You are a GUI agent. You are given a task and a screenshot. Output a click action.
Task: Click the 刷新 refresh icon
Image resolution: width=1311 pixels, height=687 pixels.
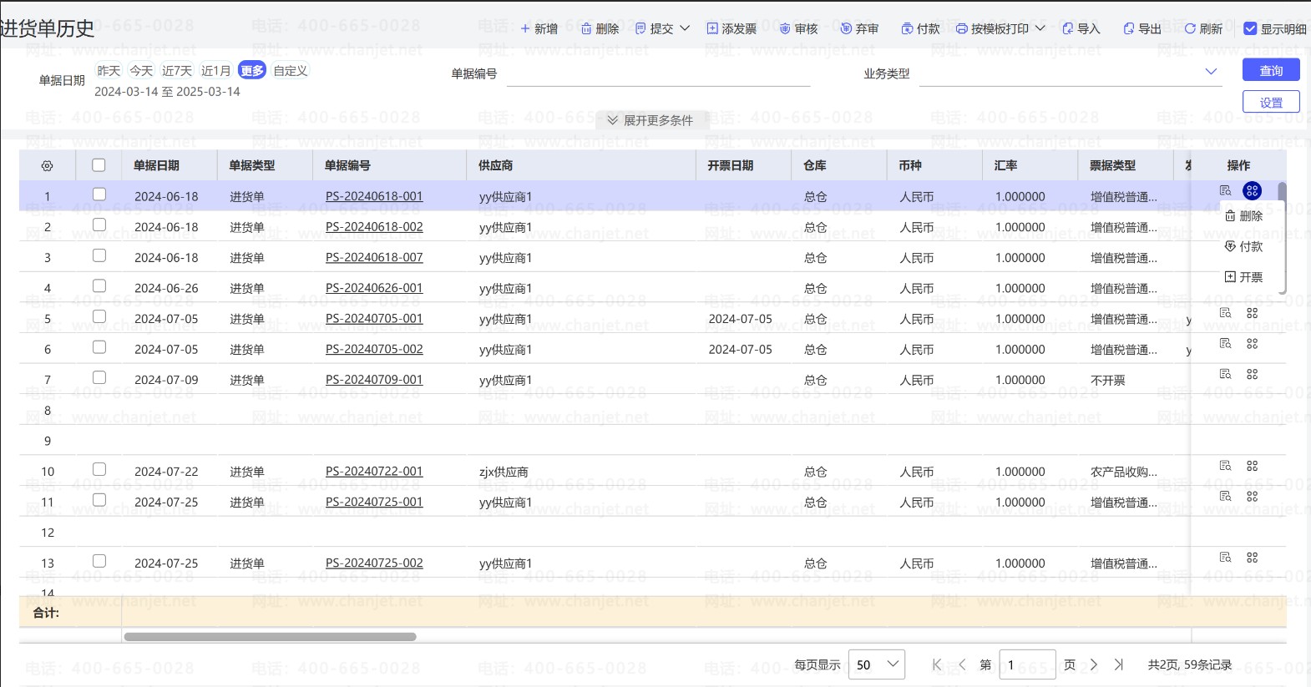[x=1190, y=28]
